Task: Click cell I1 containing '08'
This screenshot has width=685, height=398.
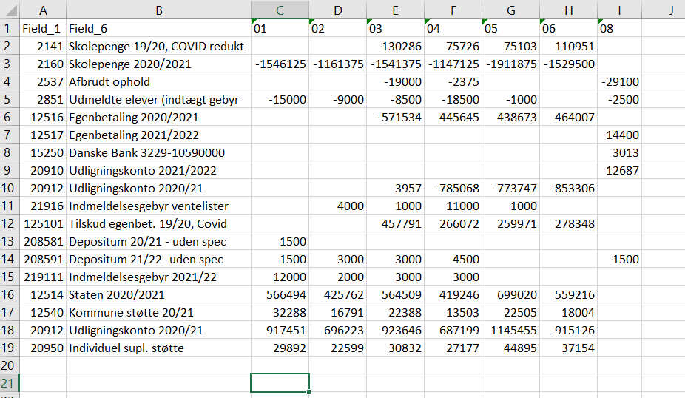Action: click(x=619, y=28)
